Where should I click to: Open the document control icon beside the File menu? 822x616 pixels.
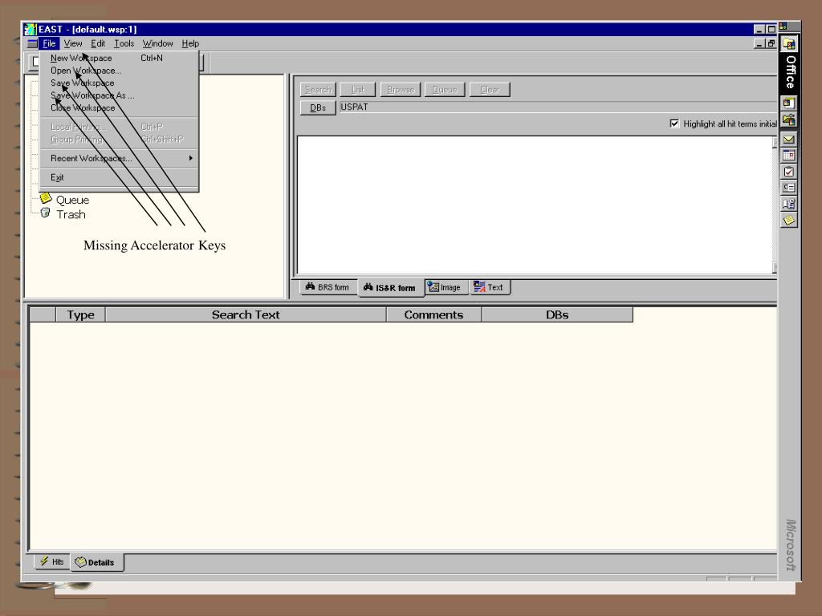point(32,43)
